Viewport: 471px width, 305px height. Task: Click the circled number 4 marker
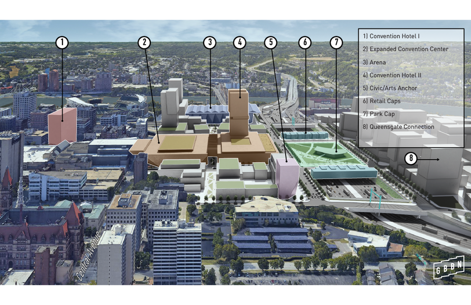(240, 42)
